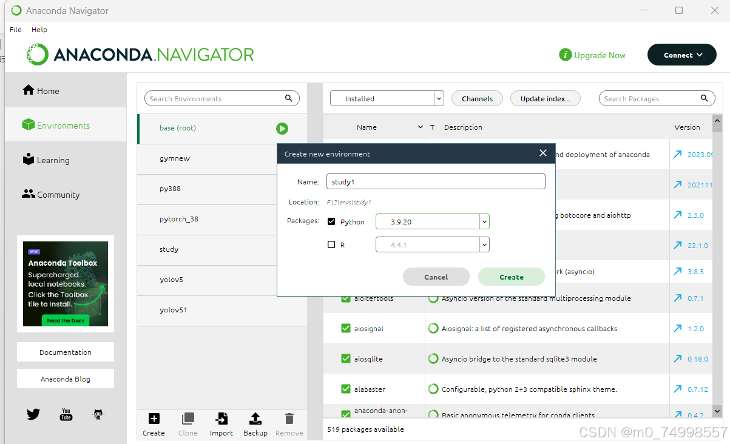This screenshot has height=444, width=730.
Task: Click the status circle icon in aiosqlite row
Action: click(433, 358)
